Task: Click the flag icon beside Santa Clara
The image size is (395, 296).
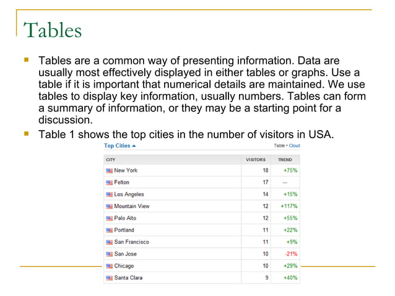Action: (110, 277)
